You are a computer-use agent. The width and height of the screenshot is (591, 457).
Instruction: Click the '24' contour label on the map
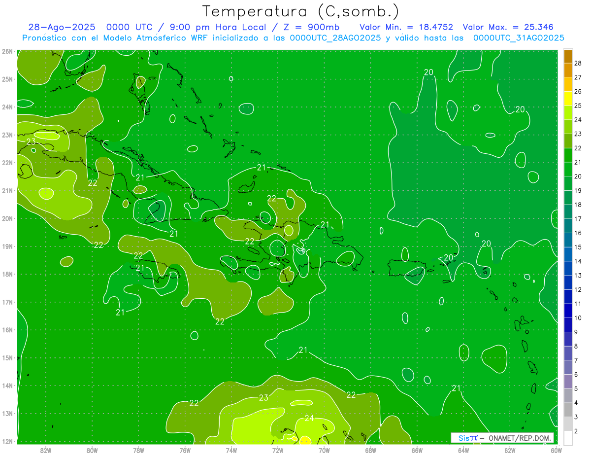point(309,418)
